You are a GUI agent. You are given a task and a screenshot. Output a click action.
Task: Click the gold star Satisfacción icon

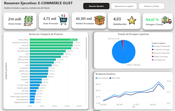[132, 20]
